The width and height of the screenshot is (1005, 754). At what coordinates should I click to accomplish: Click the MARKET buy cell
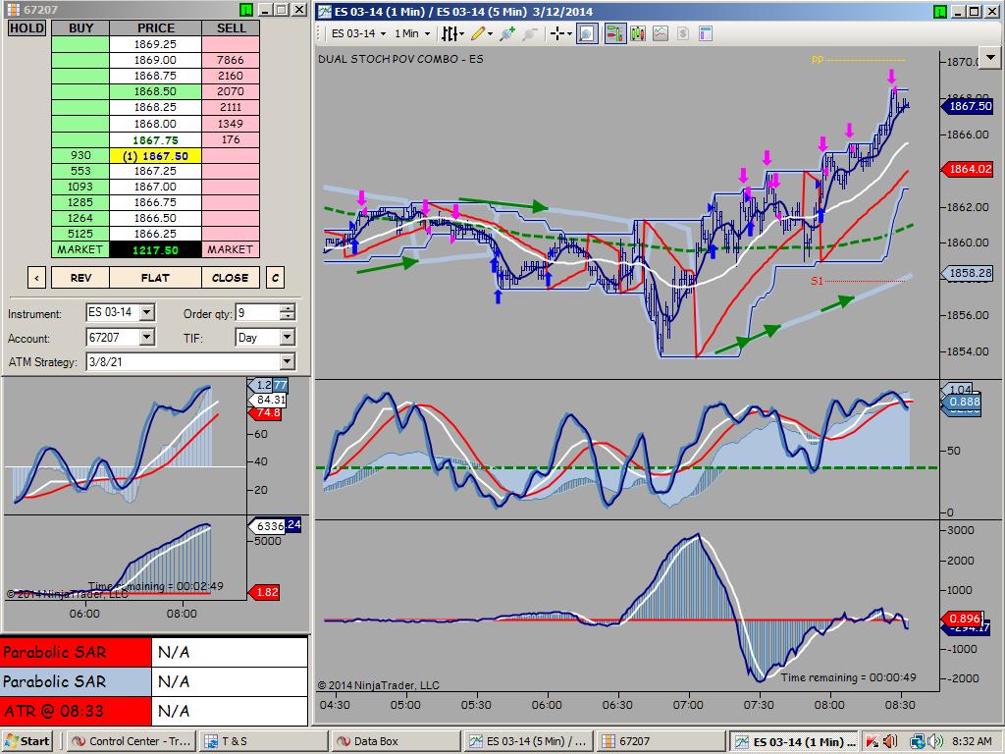coord(80,249)
